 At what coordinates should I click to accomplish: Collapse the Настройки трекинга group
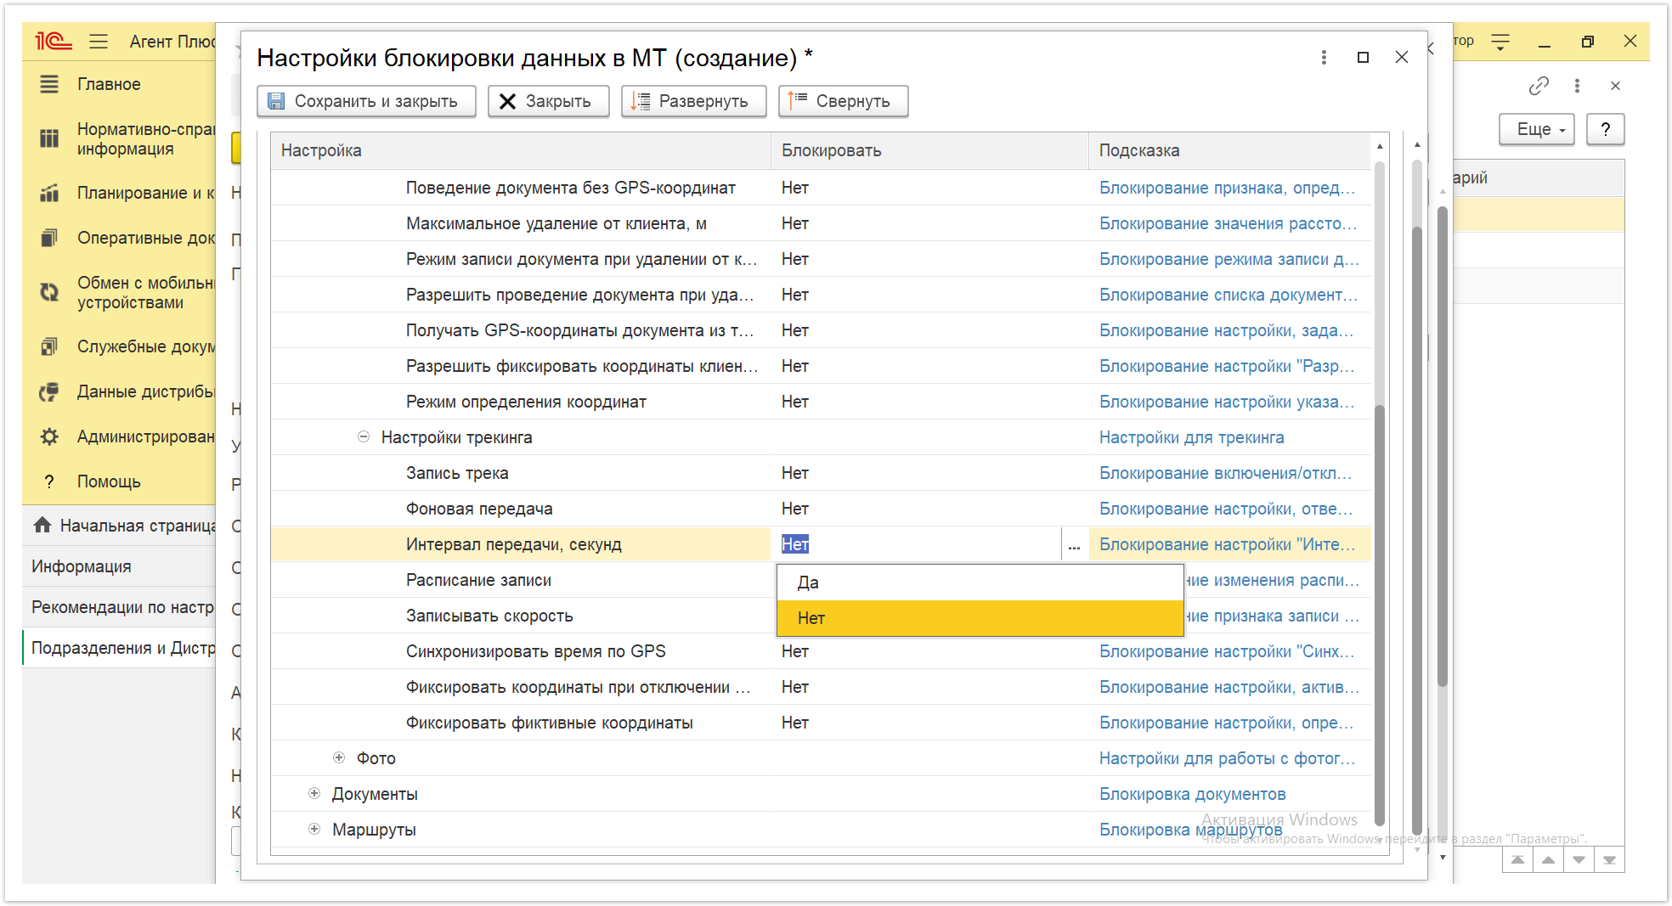click(x=364, y=436)
